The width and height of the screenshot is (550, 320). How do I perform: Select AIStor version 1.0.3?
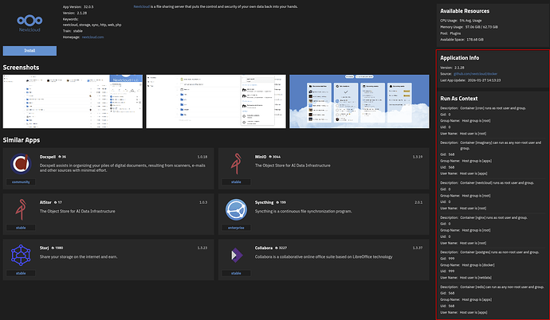tap(203, 202)
